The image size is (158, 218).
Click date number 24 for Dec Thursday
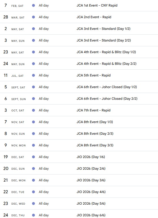6,215
